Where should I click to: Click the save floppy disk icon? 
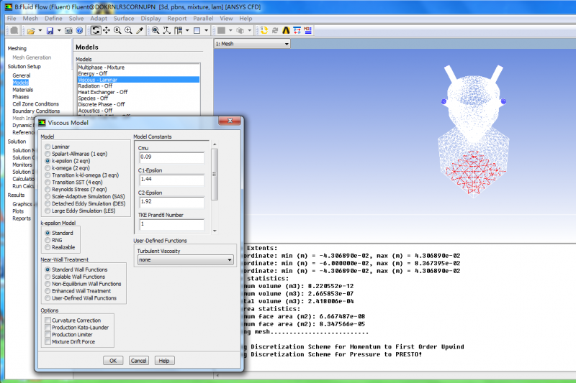50,31
